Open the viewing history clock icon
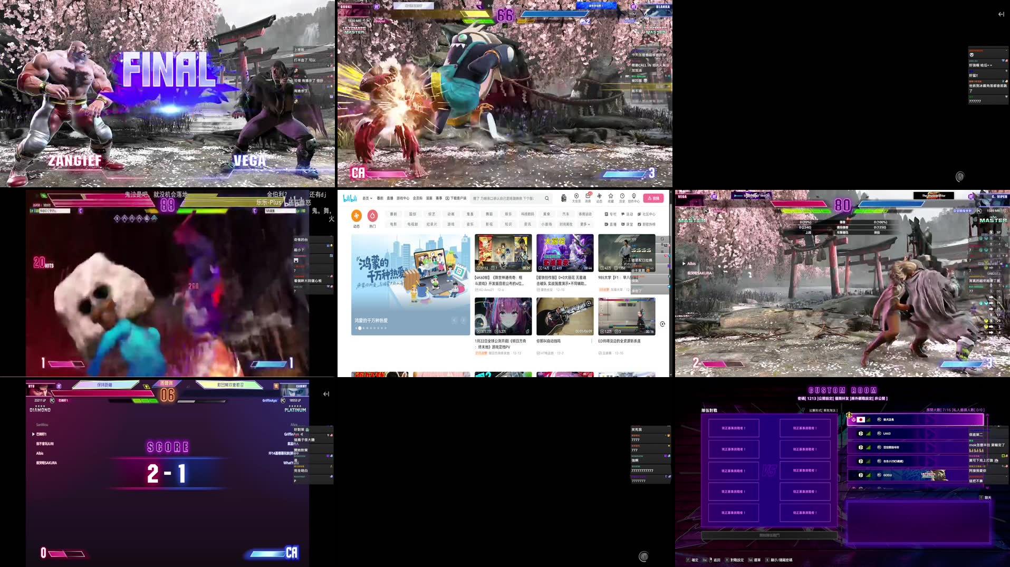1010x567 pixels. pos(622,196)
